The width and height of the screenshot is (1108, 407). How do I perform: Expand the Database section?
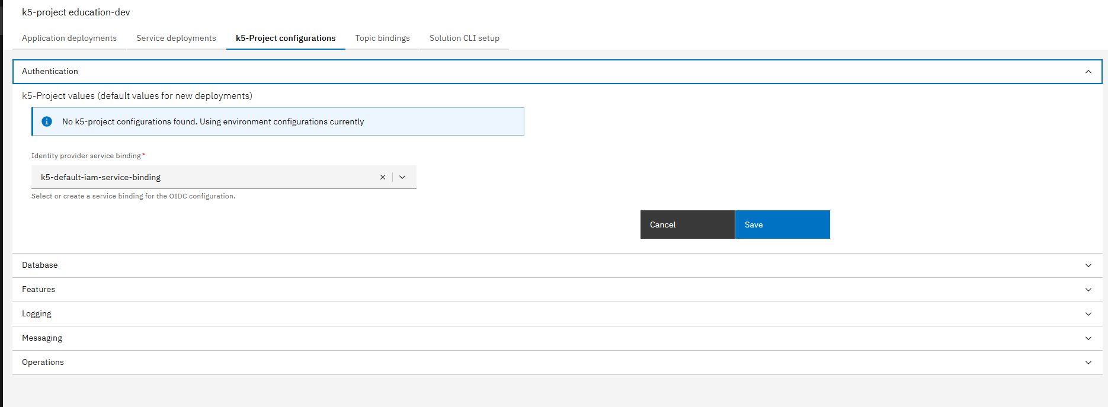click(x=557, y=265)
